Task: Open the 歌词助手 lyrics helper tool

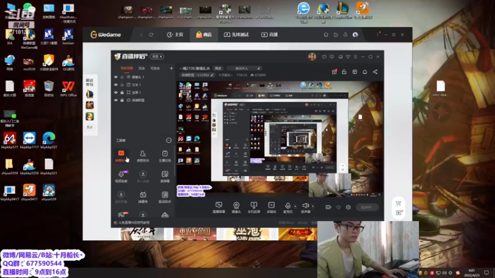Action: click(x=165, y=197)
